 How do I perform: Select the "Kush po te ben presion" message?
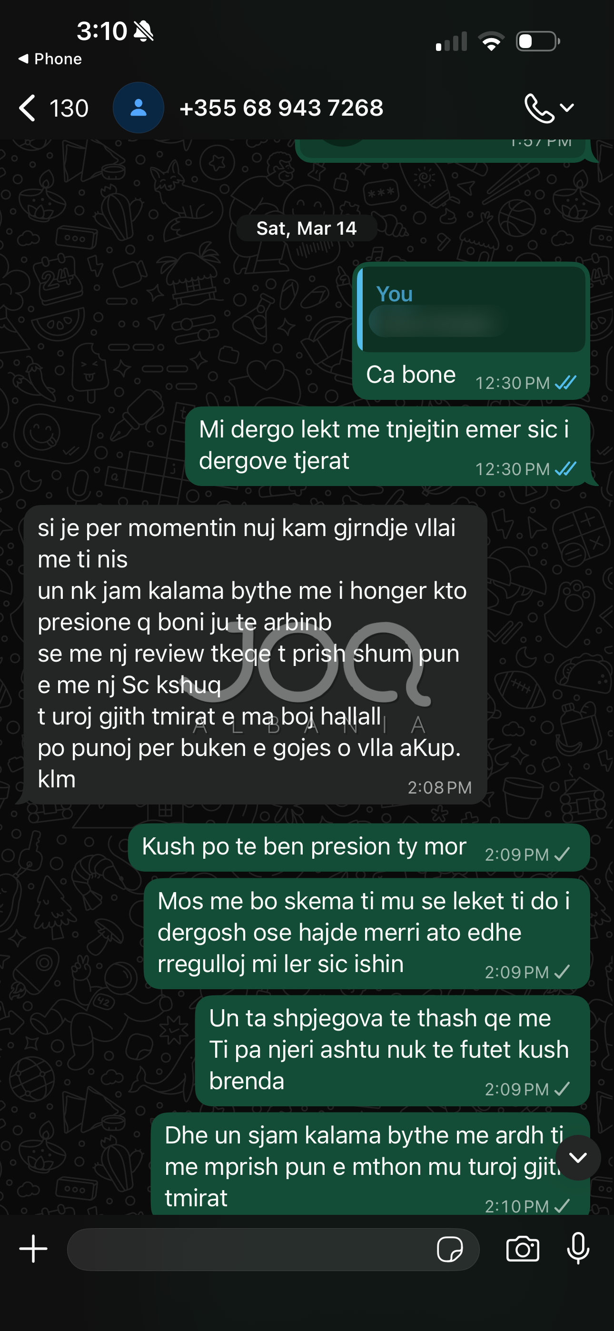pos(359,847)
